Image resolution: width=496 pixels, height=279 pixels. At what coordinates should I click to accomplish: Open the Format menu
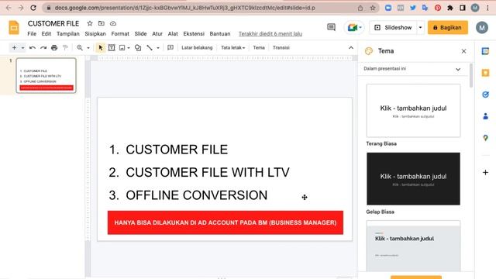coord(120,34)
